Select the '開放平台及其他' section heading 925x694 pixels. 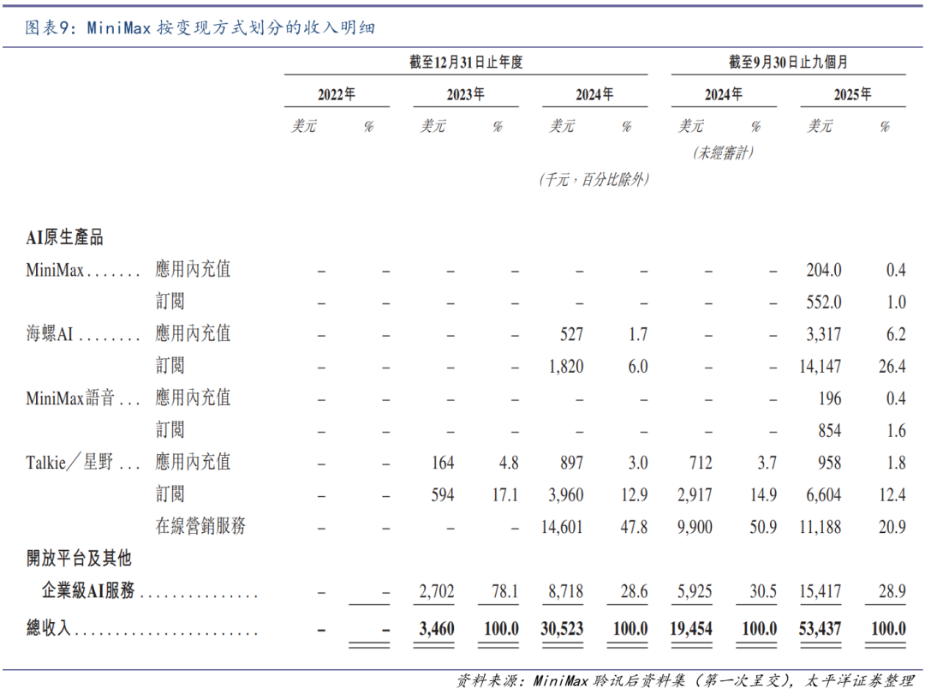pos(79,559)
